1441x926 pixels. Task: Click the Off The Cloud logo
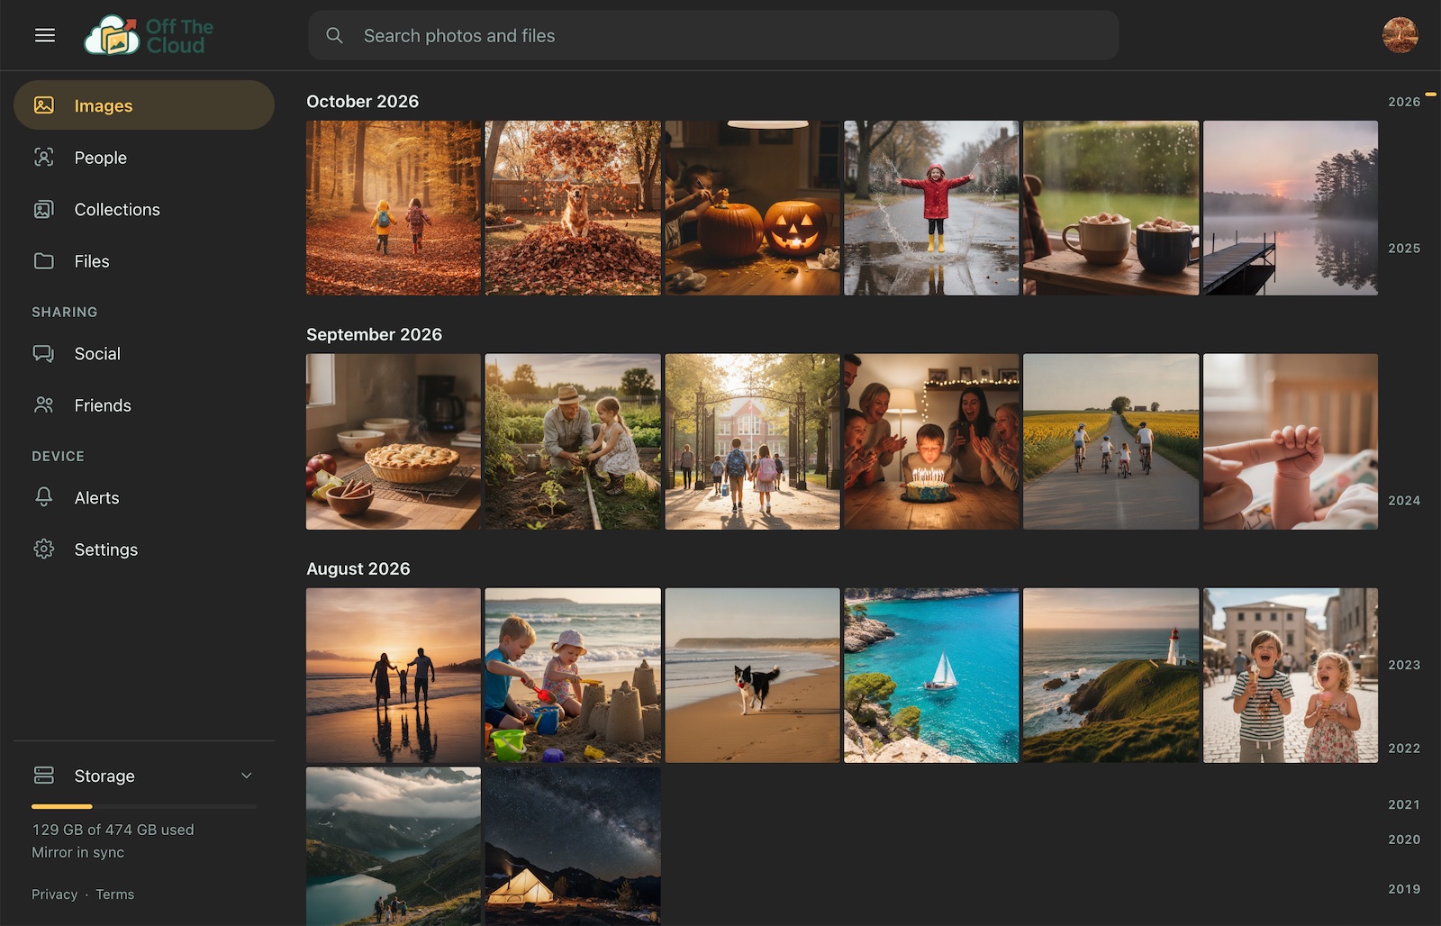pos(149,35)
